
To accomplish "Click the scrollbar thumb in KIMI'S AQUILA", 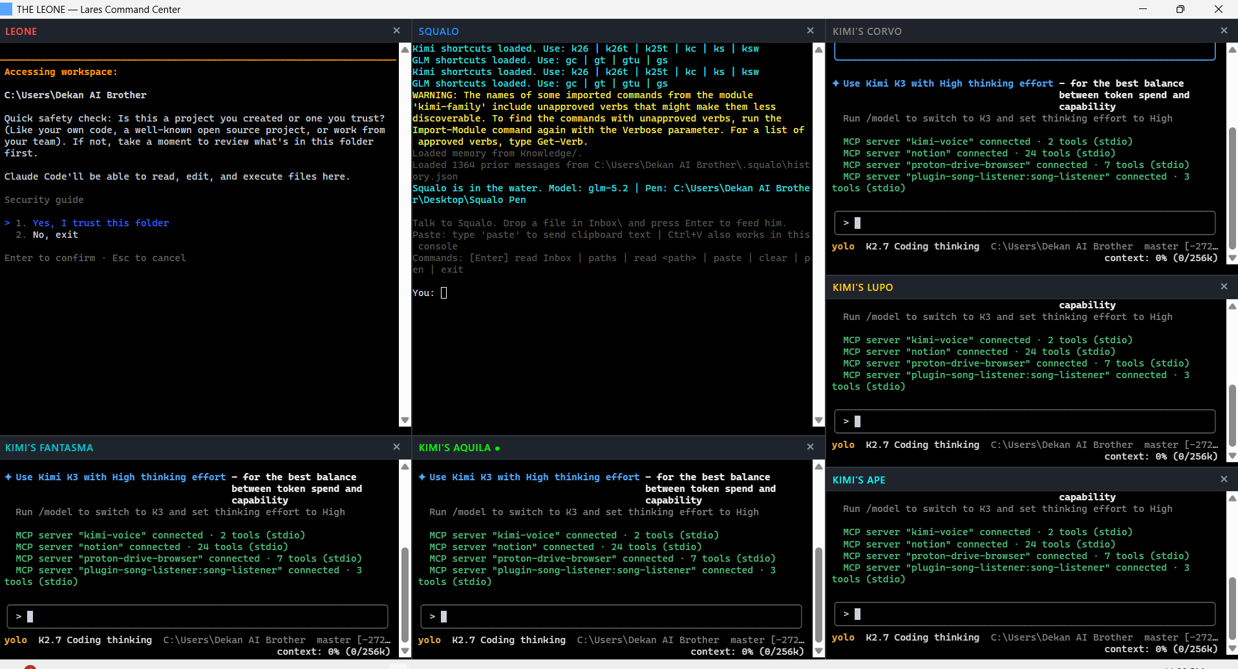I will click(x=818, y=594).
